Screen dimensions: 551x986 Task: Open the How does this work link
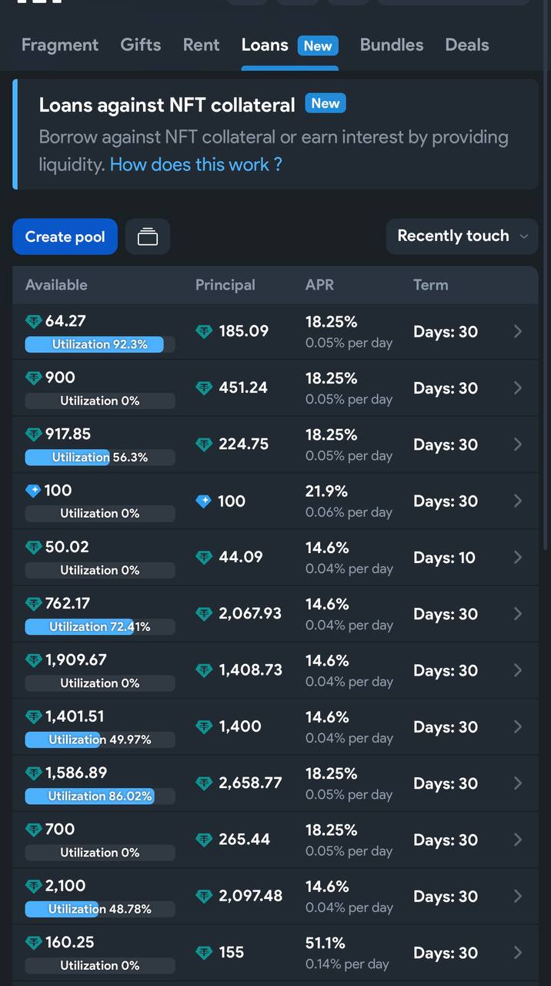[196, 164]
